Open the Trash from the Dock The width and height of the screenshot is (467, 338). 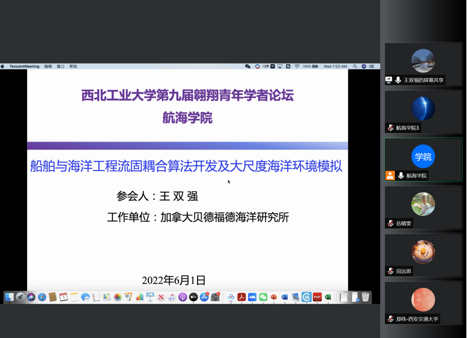[x=365, y=297]
